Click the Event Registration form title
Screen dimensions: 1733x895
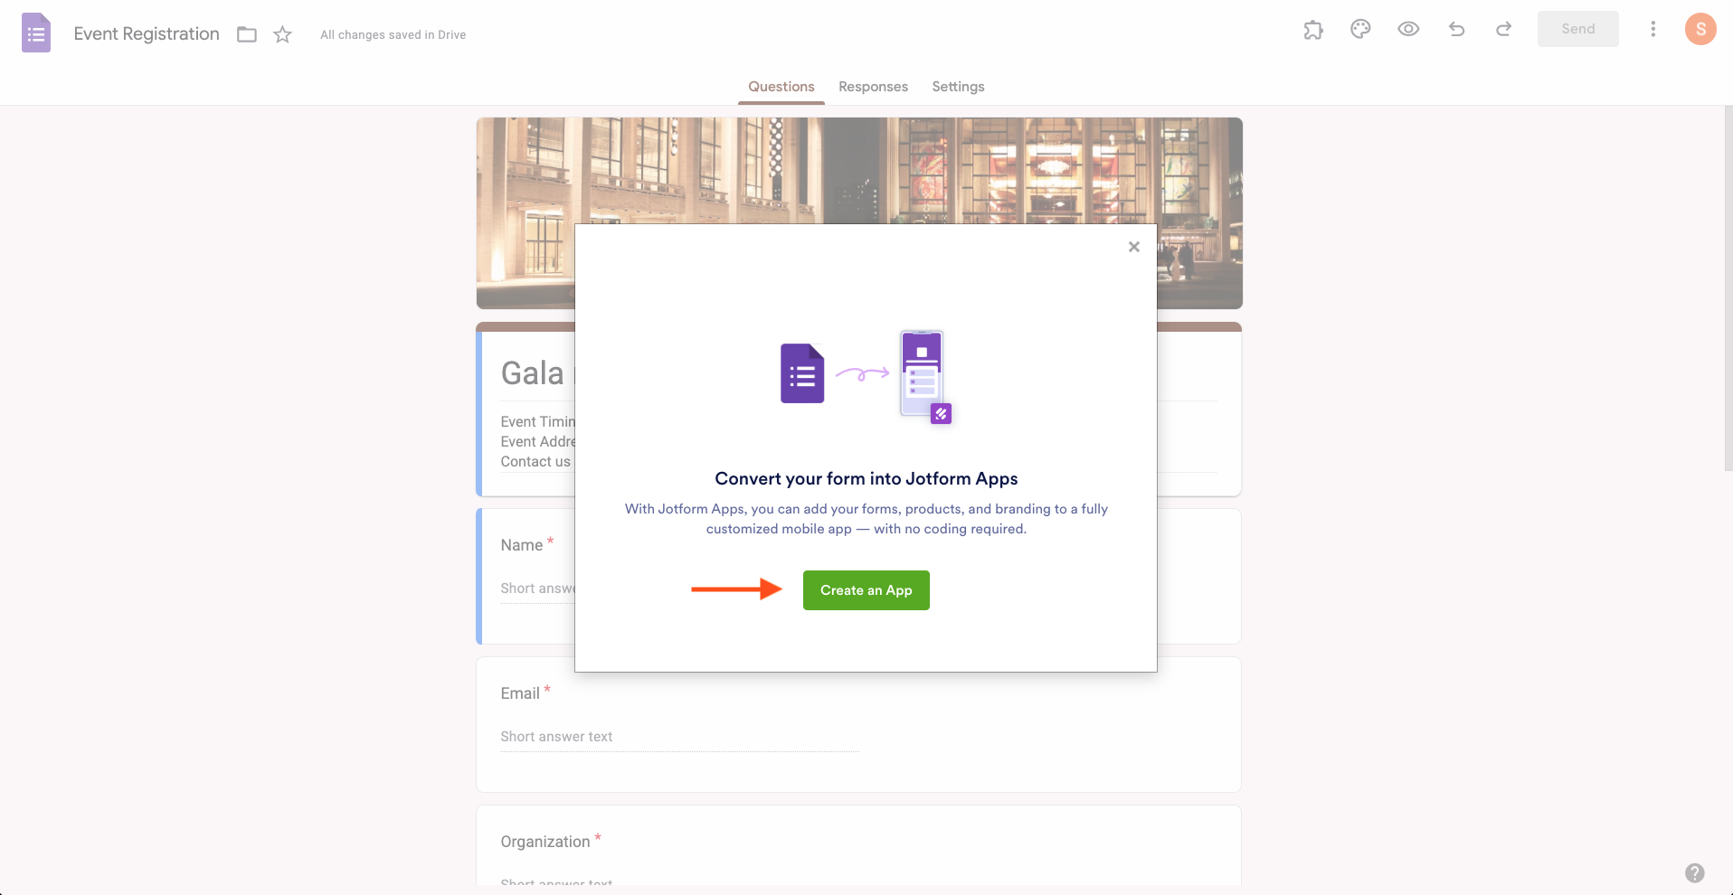tap(147, 33)
